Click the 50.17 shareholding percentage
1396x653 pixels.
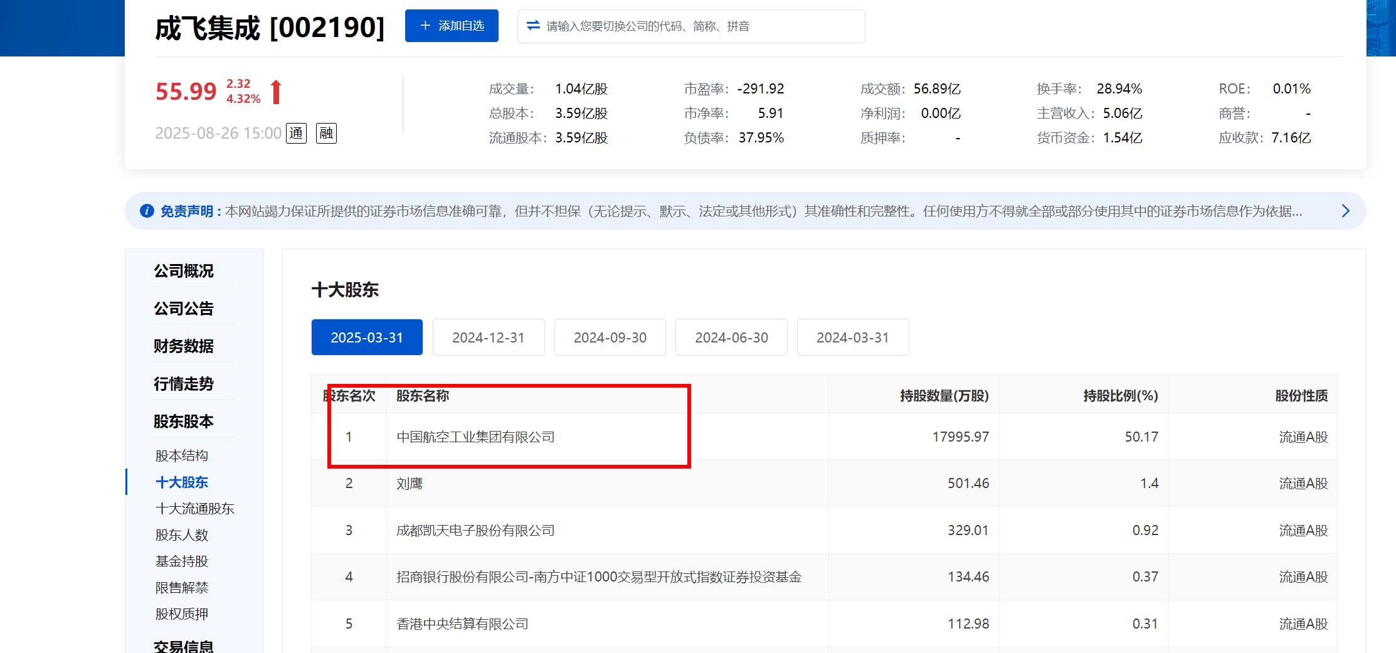[1141, 437]
